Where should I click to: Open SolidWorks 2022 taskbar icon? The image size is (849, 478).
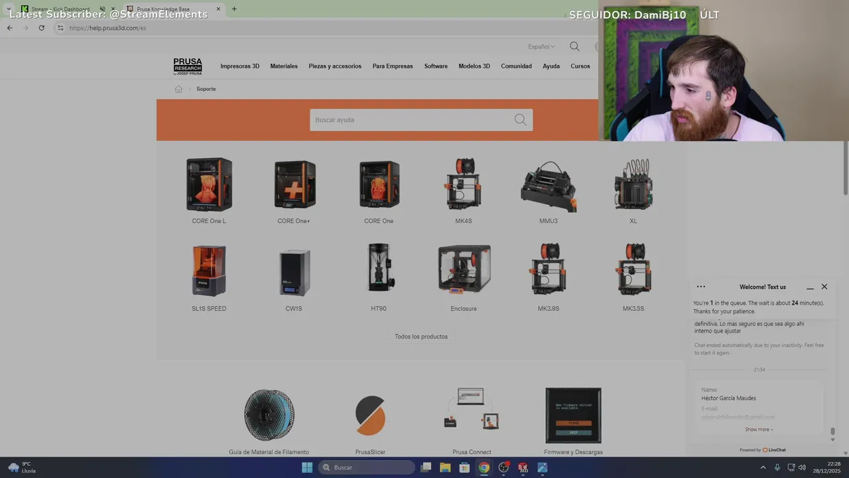[523, 467]
